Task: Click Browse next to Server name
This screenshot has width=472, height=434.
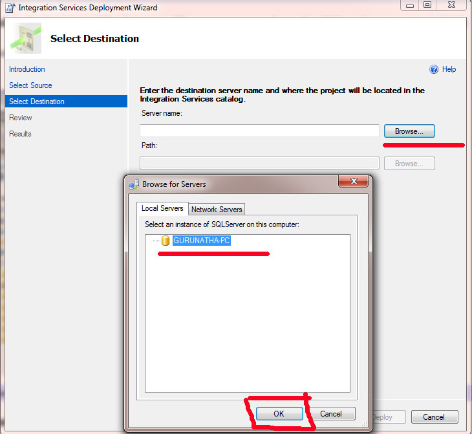Action: click(x=409, y=131)
